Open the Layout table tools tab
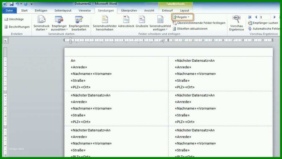 point(184,11)
